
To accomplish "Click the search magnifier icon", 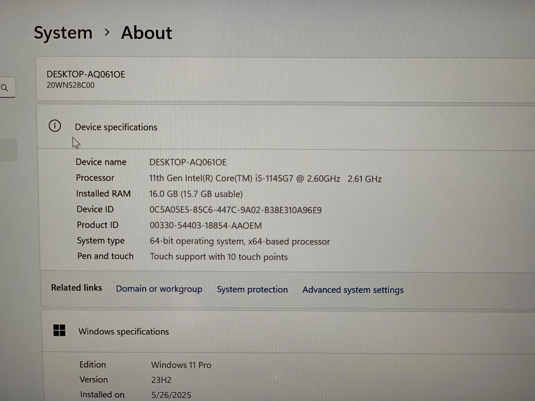I will click(x=4, y=88).
